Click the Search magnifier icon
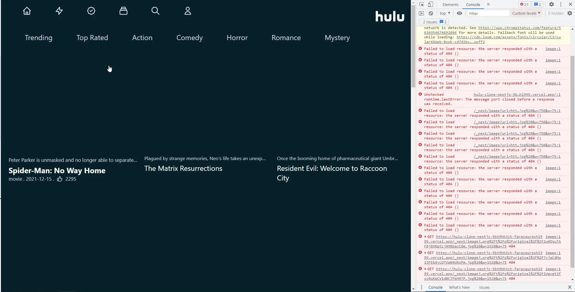 tap(155, 11)
